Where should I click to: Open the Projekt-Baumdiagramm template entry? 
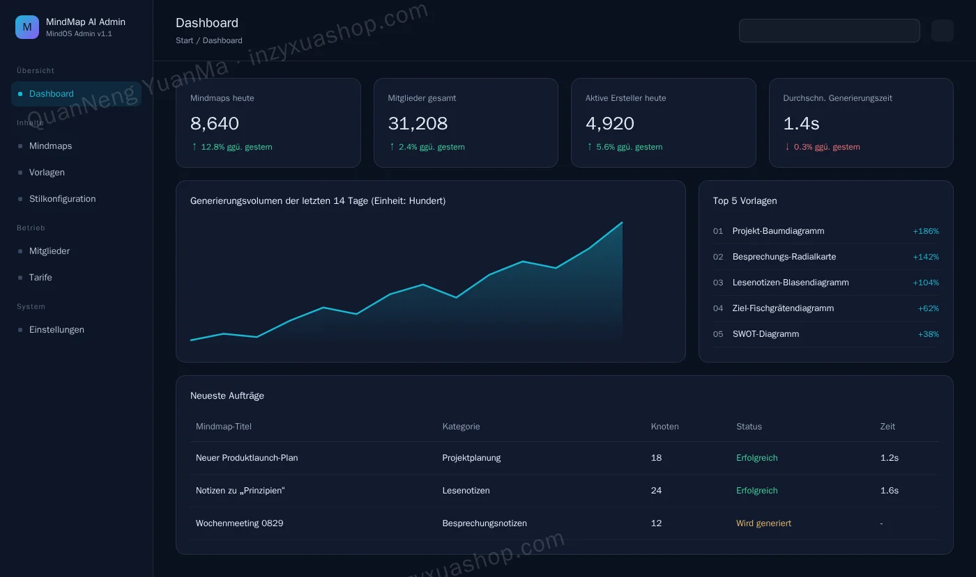coord(826,231)
